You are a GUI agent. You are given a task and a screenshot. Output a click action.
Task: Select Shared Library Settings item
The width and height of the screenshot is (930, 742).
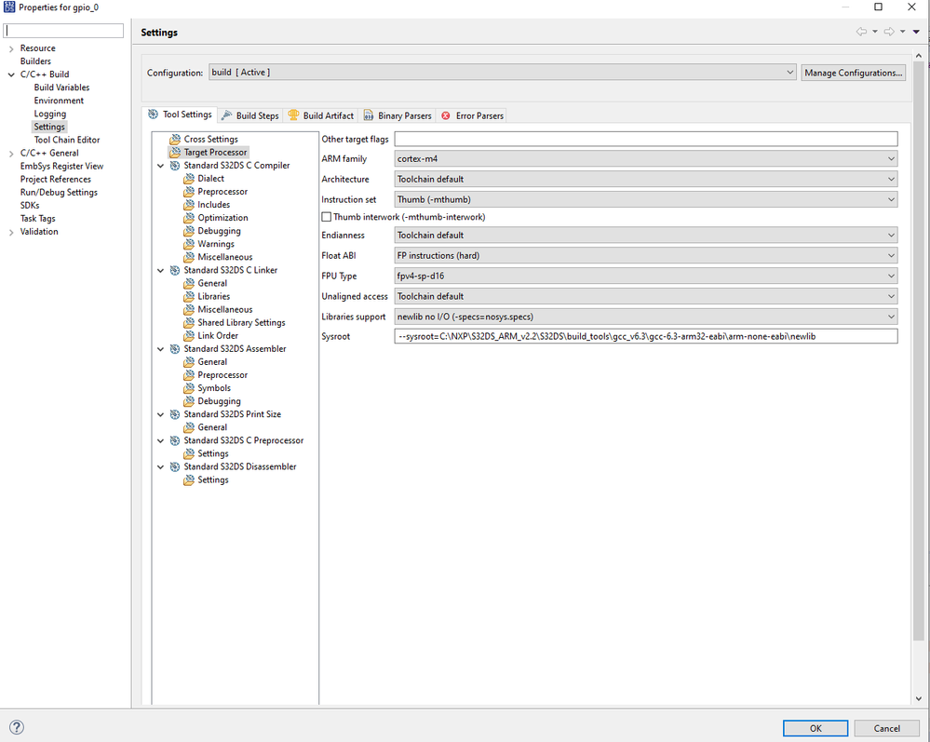241,323
